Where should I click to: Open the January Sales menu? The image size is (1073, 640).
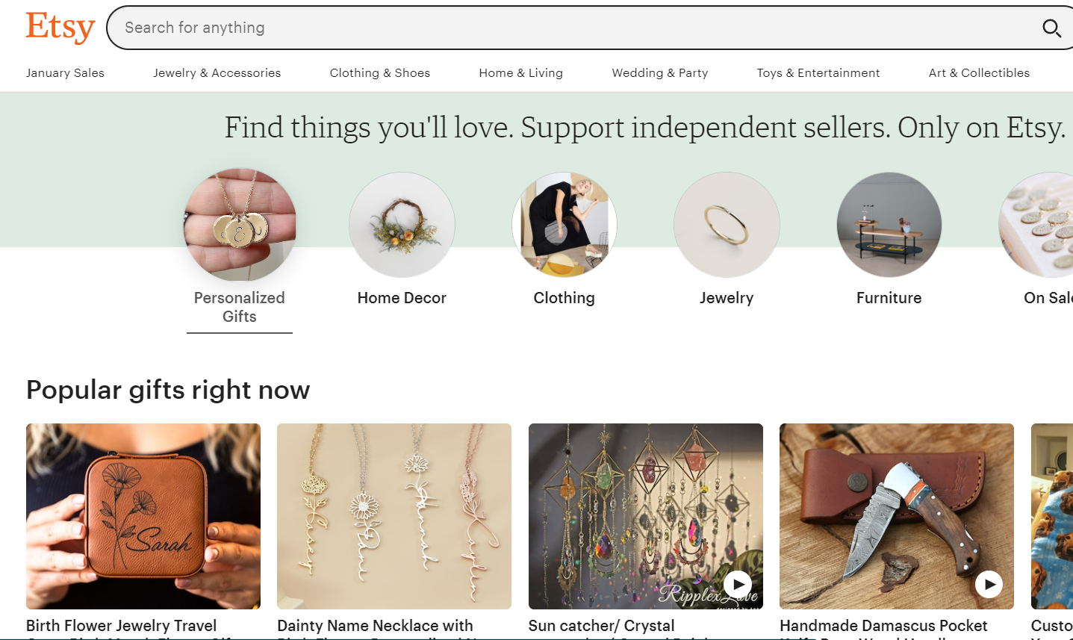pos(65,72)
